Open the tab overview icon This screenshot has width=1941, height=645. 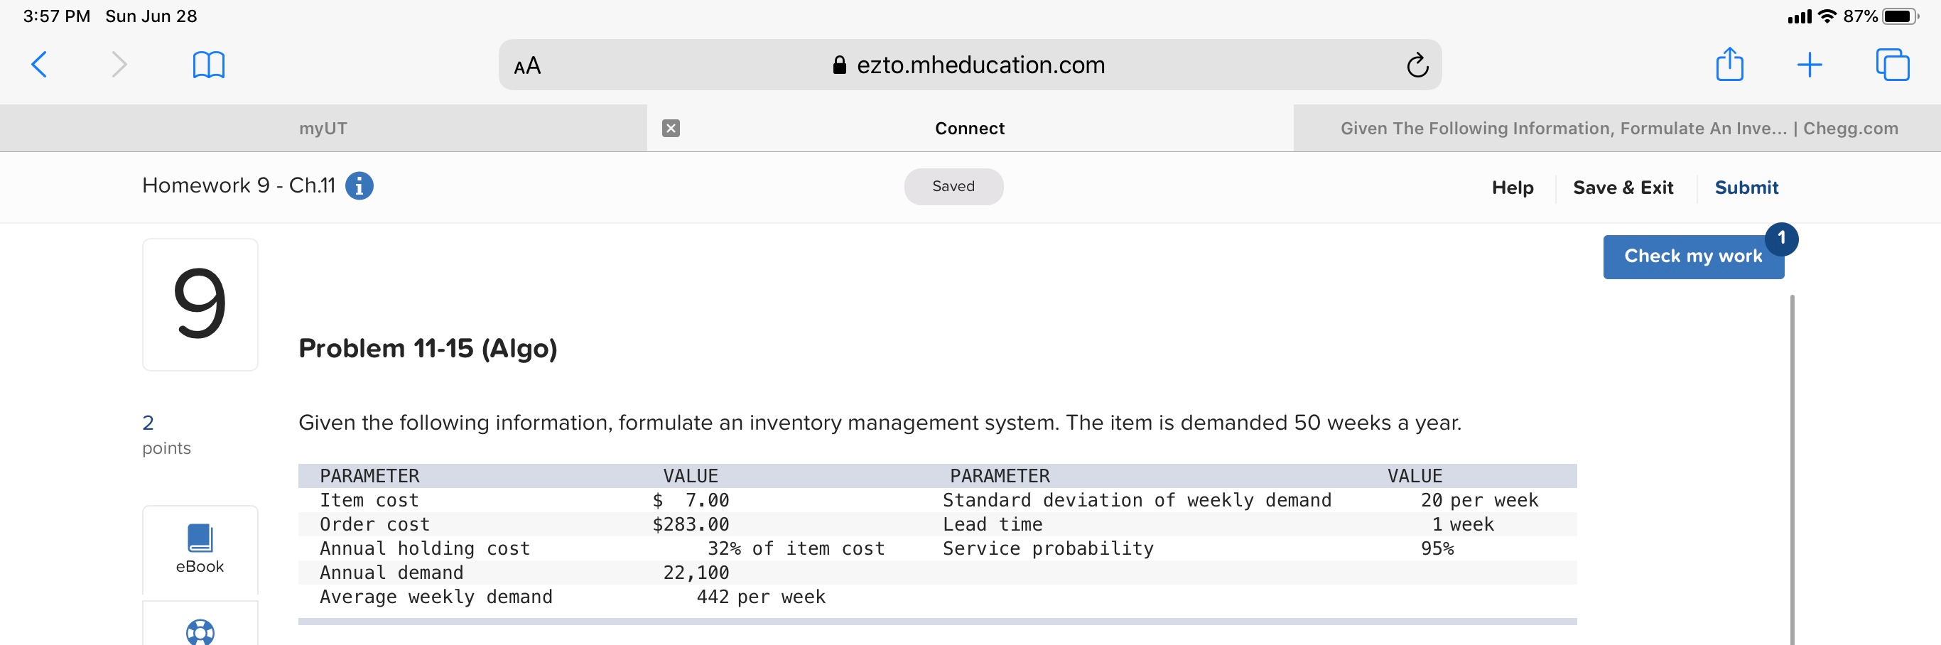(1892, 65)
